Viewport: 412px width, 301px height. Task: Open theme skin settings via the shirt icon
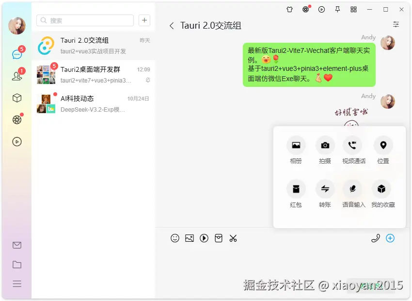pos(289,9)
